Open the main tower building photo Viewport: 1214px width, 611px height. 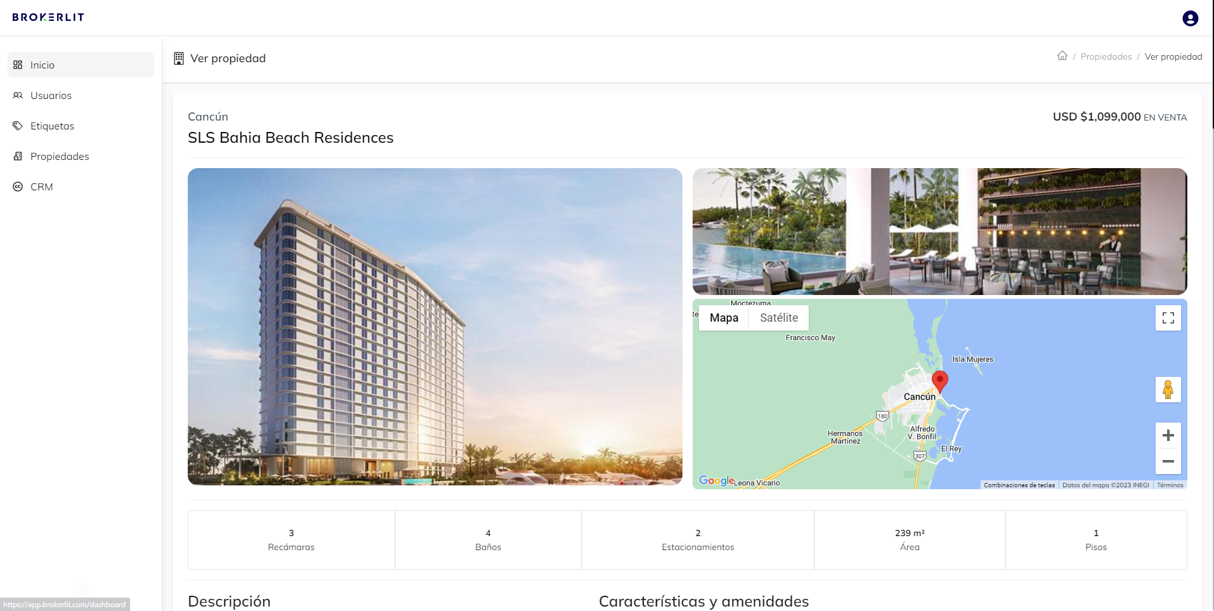435,327
